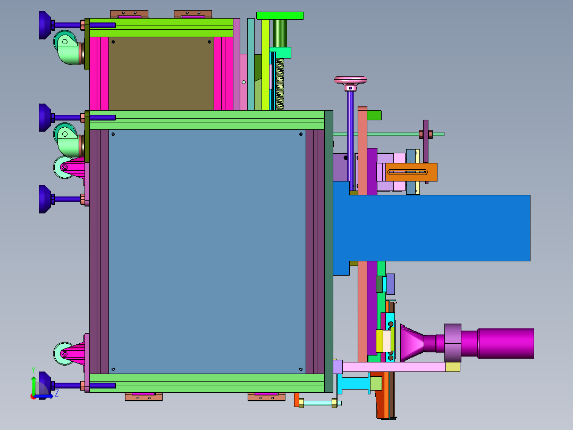573x430 pixels.
Task: Click the Y axis of the coordinate triad
Action: click(x=33, y=384)
